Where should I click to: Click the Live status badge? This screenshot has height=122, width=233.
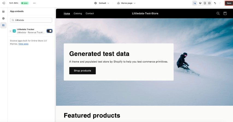[x=25, y=3]
